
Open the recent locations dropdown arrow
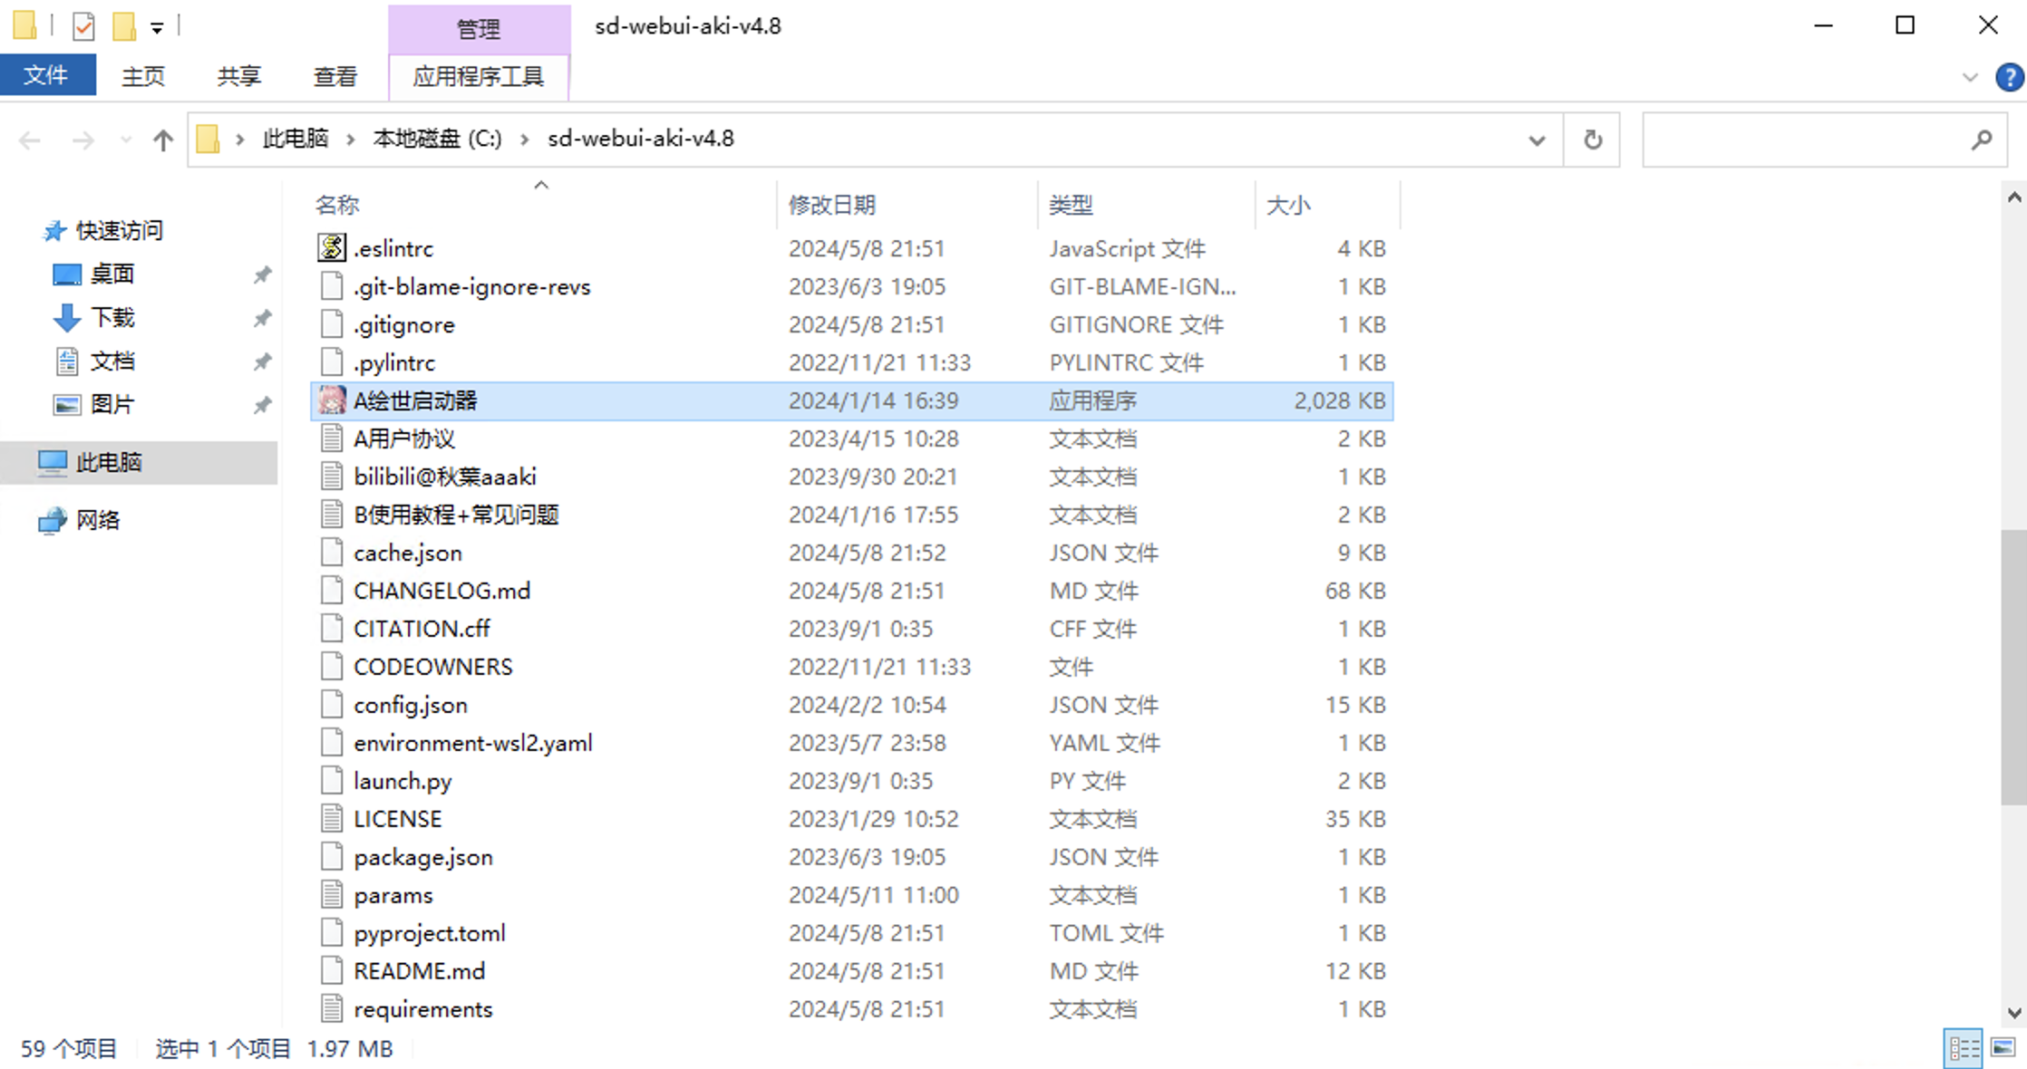coord(125,140)
